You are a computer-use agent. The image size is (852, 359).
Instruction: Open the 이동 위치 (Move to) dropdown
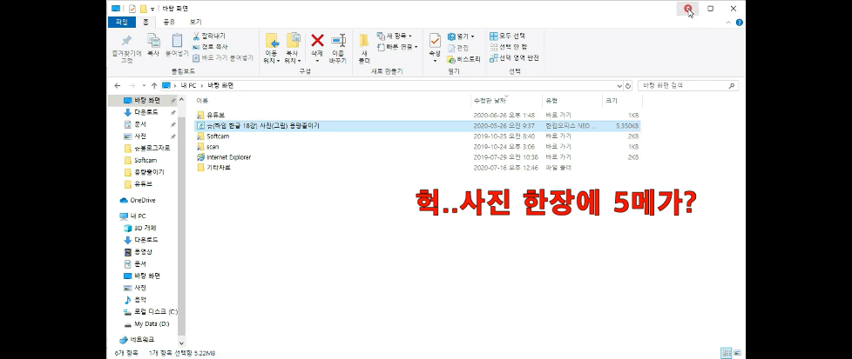(x=271, y=47)
